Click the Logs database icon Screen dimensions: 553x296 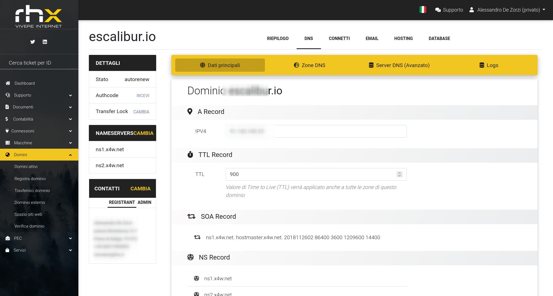tap(482, 65)
